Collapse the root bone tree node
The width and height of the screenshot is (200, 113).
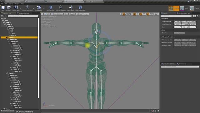(1, 19)
